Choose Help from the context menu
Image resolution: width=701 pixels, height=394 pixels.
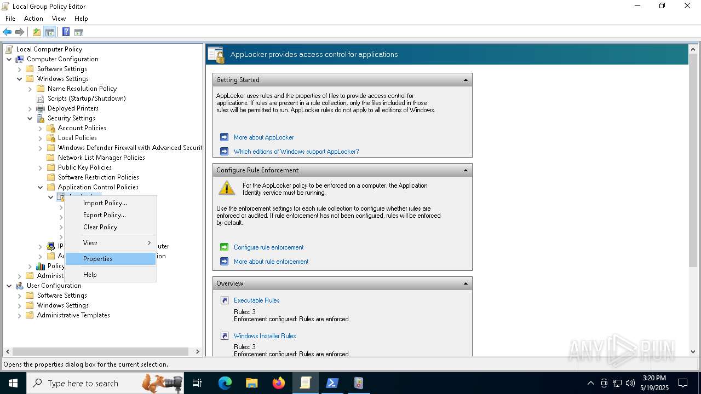pyautogui.click(x=111, y=275)
